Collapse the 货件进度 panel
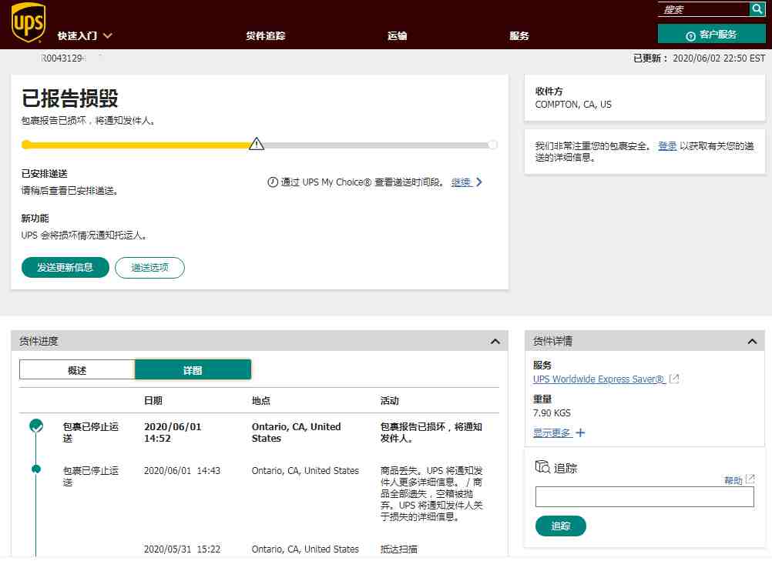The height and width of the screenshot is (561, 772). click(495, 341)
